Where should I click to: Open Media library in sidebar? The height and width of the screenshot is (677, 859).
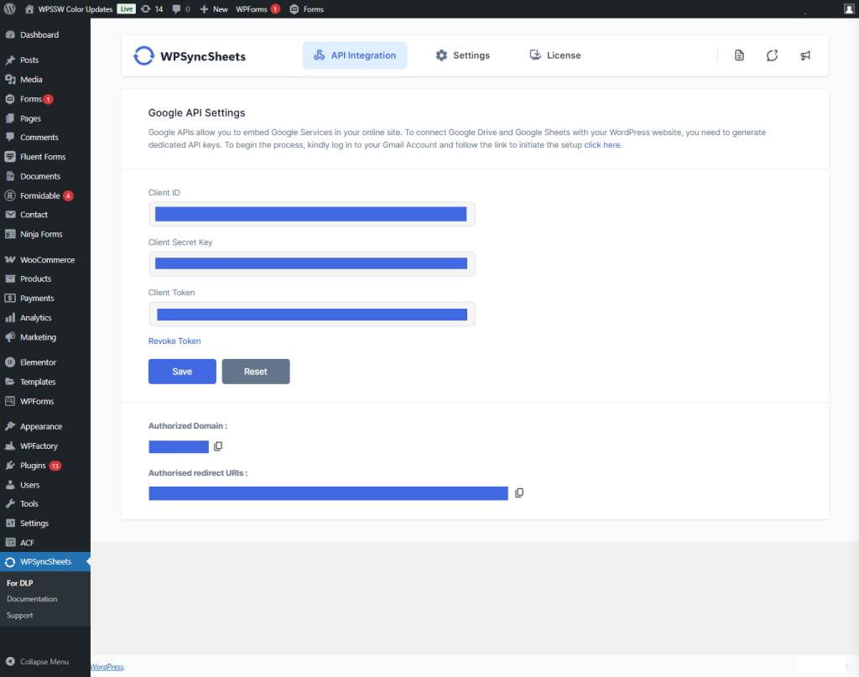(x=45, y=80)
